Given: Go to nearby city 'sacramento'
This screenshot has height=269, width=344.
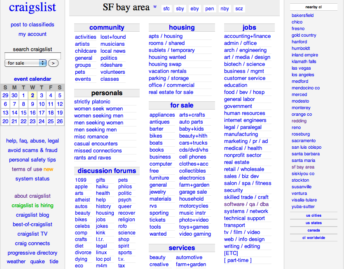Looking at the screenshot, I should [x=303, y=140].
